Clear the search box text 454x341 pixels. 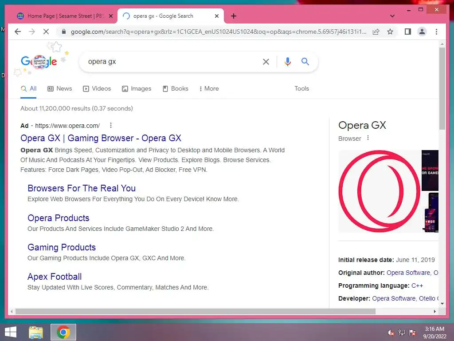point(266,61)
